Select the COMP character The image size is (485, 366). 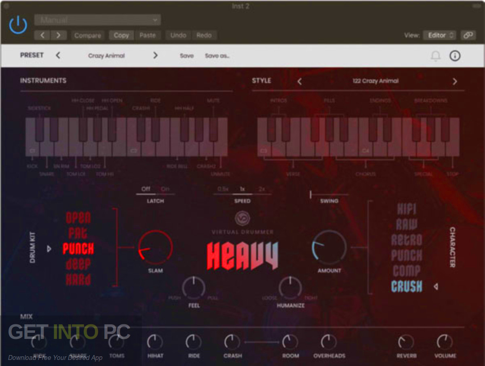point(406,271)
